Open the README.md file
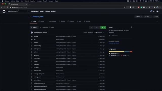 [37, 71]
